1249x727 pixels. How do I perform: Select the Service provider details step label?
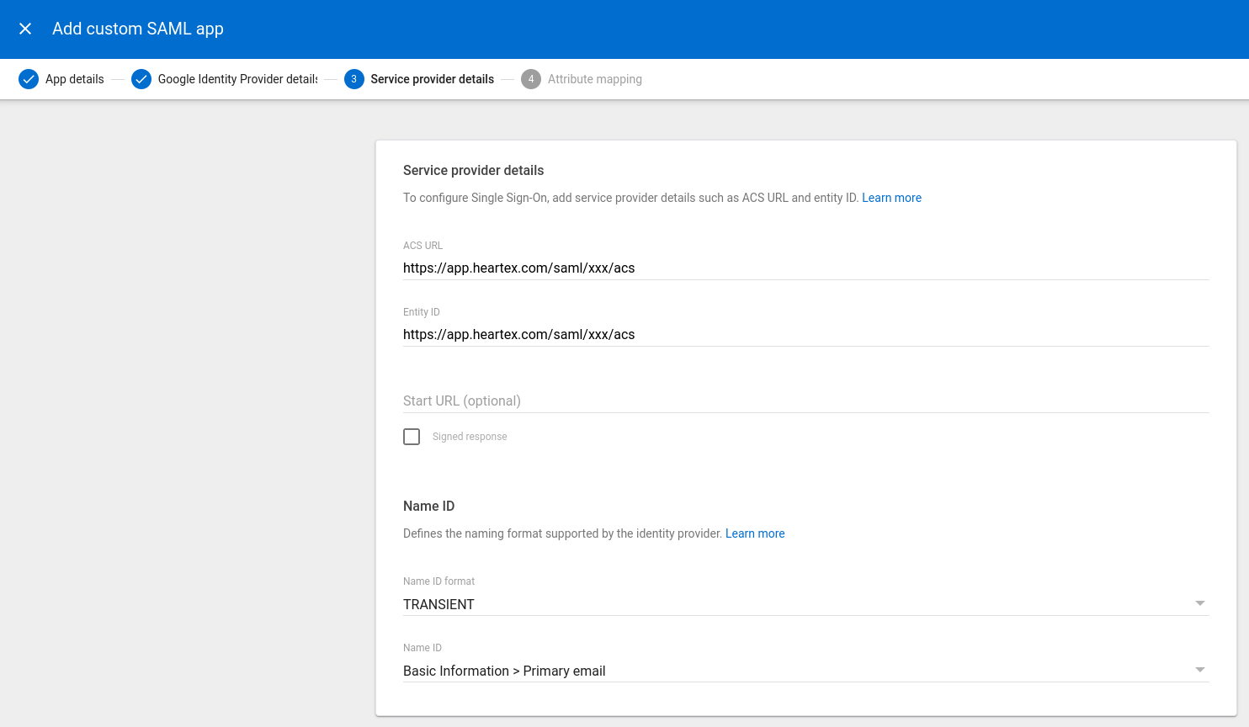pyautogui.click(x=432, y=79)
